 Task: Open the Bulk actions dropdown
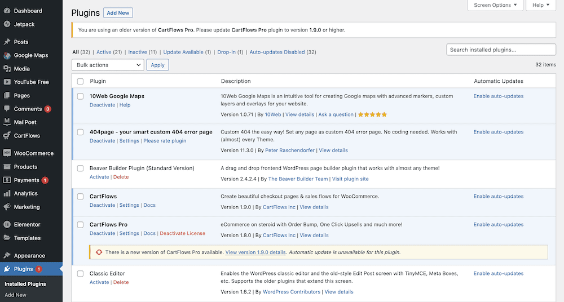(x=108, y=65)
